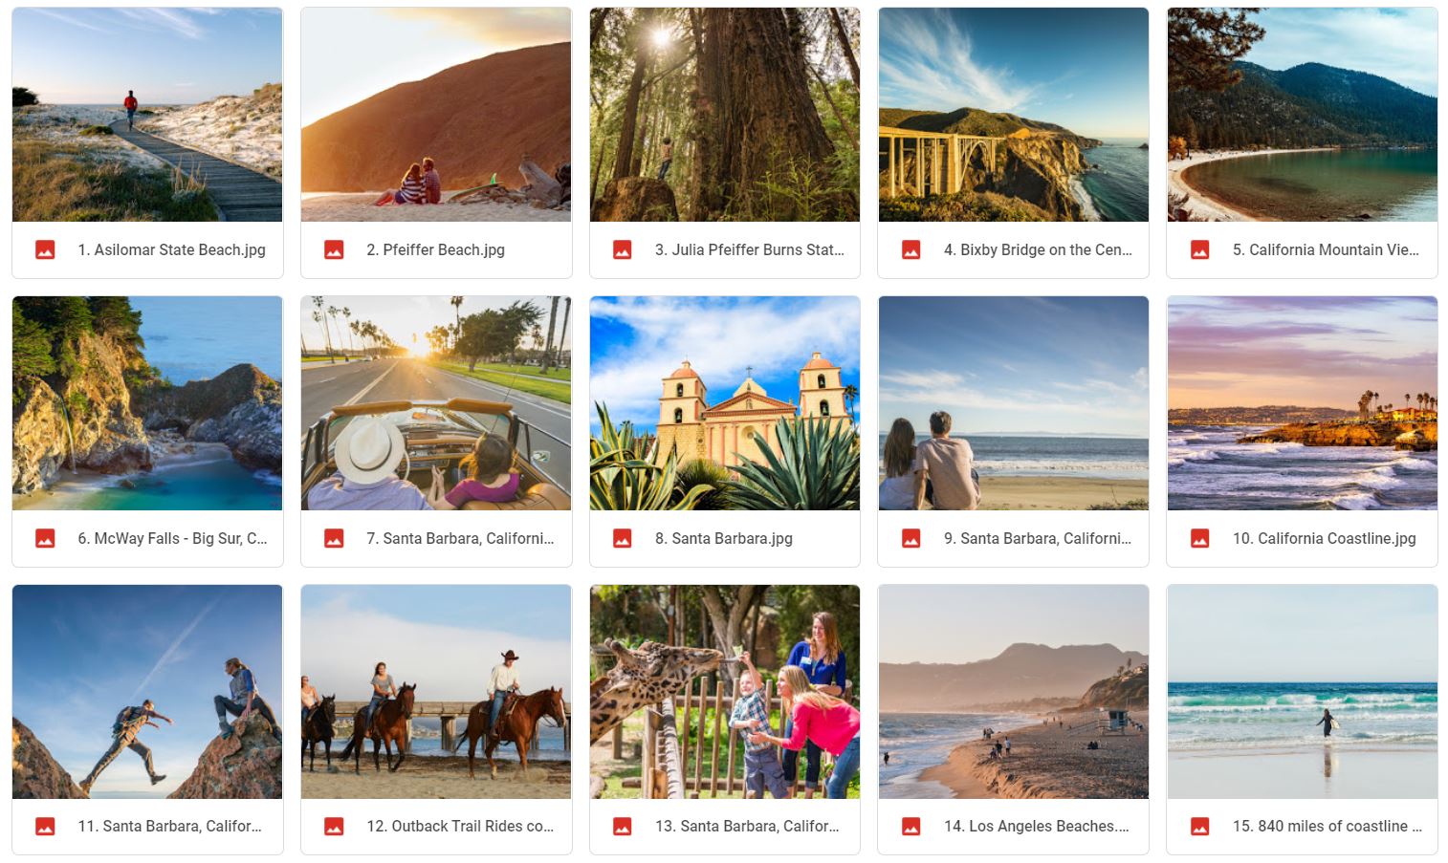Screen dimensions: 1448x863
Task: Click the image icon beside California Coastline.jpg
Action: [1200, 539]
